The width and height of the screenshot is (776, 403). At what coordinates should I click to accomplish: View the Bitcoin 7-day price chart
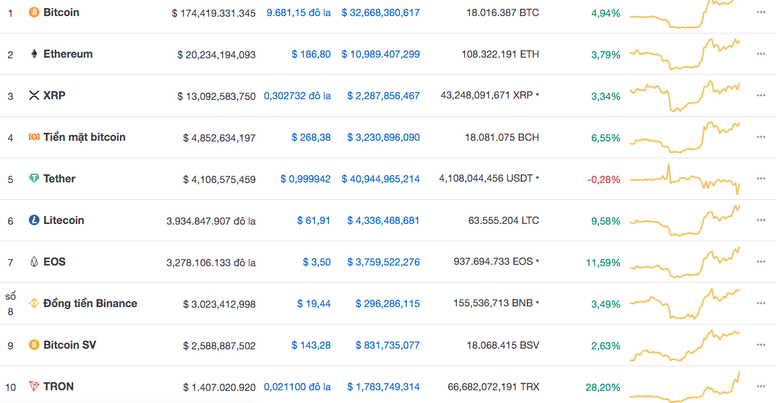click(685, 13)
